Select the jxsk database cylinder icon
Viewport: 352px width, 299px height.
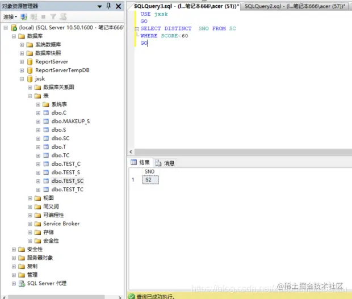(30, 79)
